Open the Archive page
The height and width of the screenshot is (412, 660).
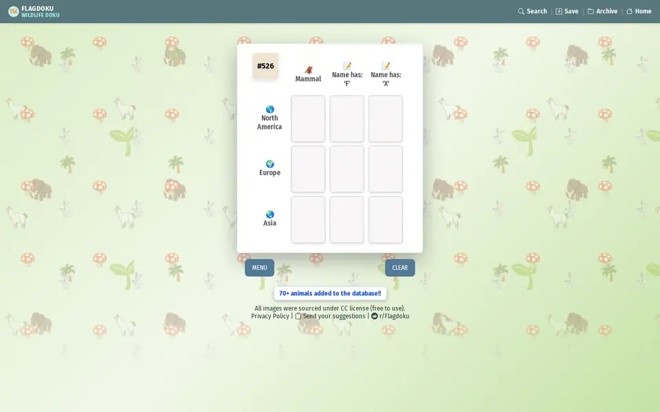coord(602,12)
